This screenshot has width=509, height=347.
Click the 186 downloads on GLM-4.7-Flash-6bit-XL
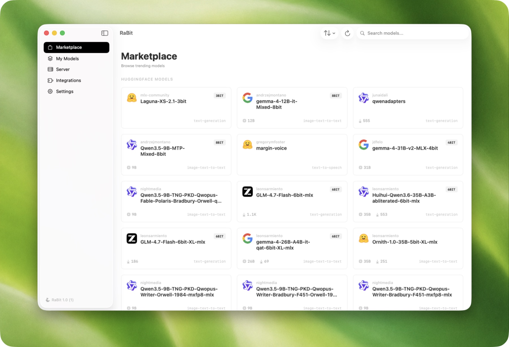click(133, 261)
